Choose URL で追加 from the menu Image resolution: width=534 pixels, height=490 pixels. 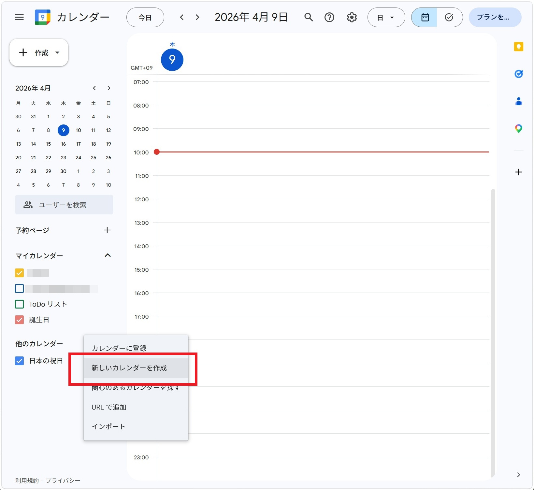click(x=109, y=407)
